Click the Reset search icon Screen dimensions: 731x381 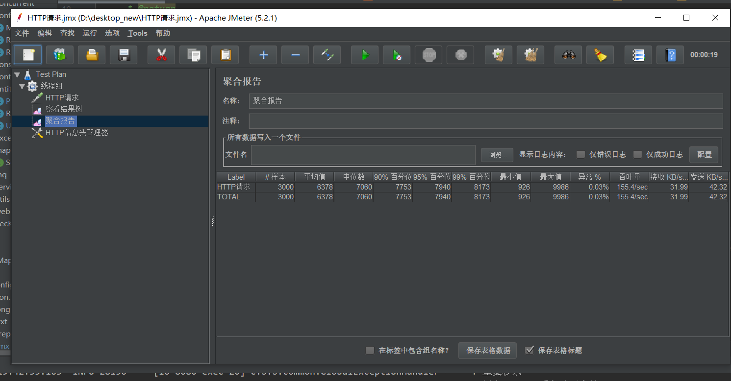coord(600,55)
